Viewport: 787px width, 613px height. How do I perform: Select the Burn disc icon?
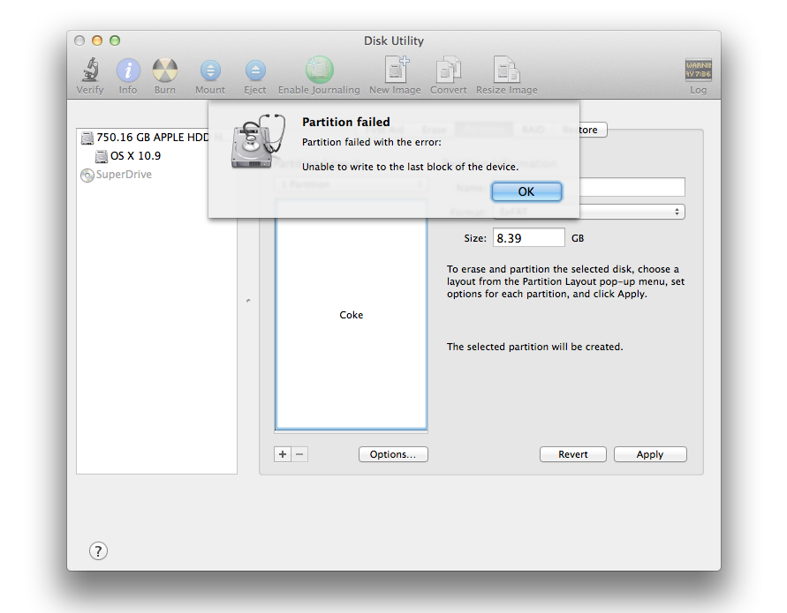[x=164, y=71]
